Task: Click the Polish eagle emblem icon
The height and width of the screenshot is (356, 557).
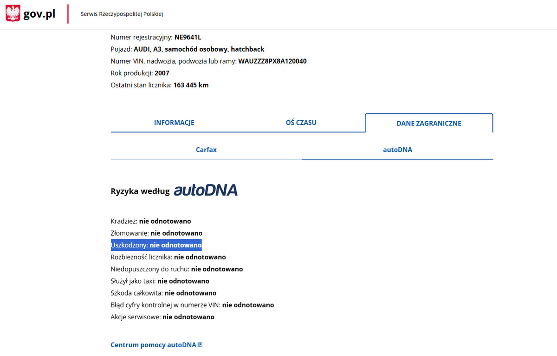Action: point(13,13)
